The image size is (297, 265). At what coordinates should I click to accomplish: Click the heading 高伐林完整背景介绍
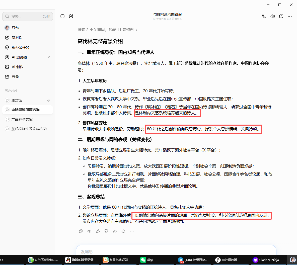(x=100, y=41)
